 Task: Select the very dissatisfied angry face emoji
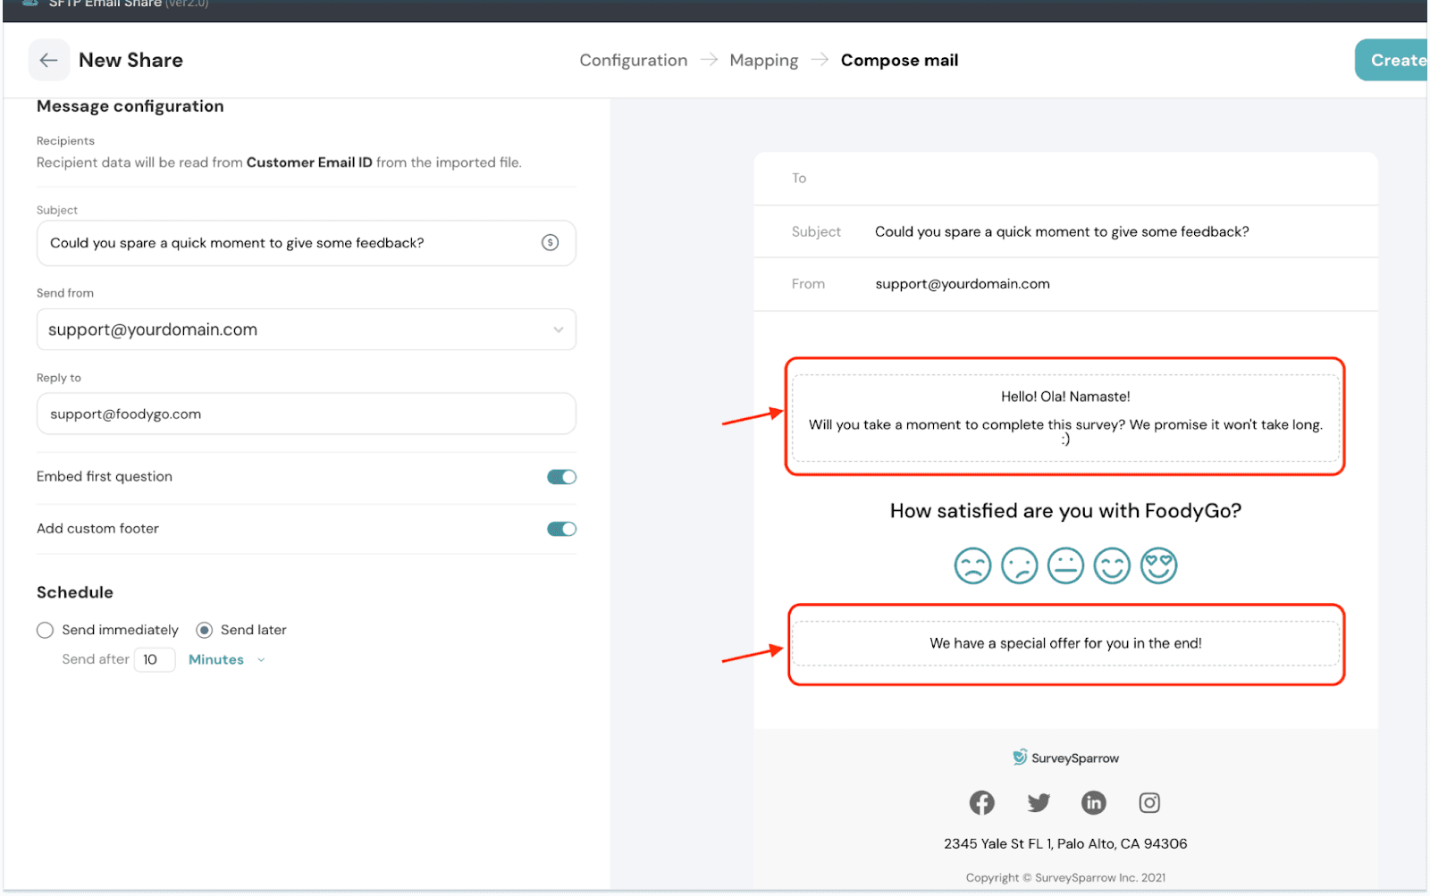(x=972, y=565)
